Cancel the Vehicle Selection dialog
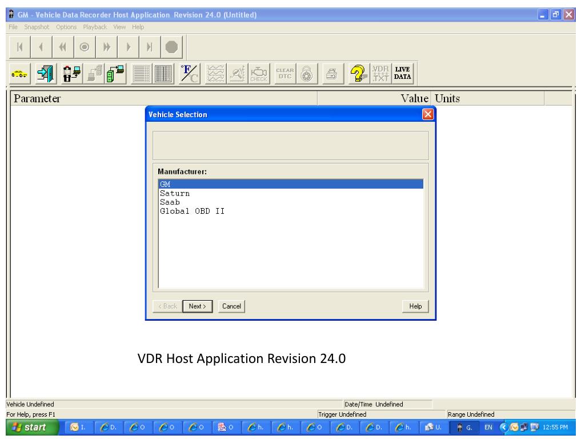The width and height of the screenshot is (585, 439). click(x=231, y=306)
